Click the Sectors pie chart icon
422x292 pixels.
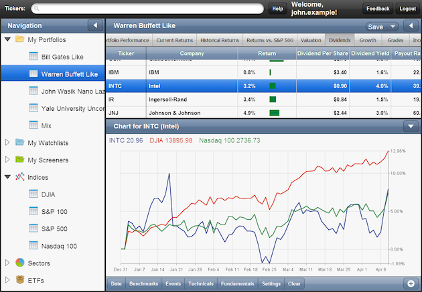[19, 263]
